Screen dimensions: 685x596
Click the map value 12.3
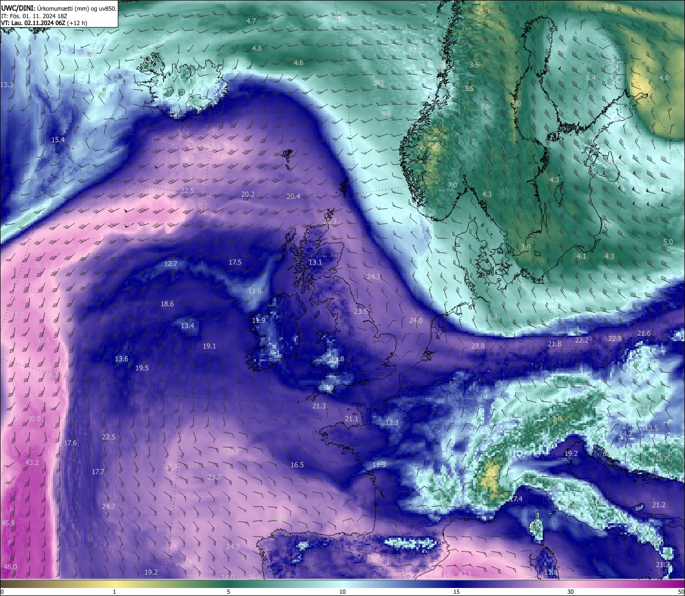coord(392,422)
